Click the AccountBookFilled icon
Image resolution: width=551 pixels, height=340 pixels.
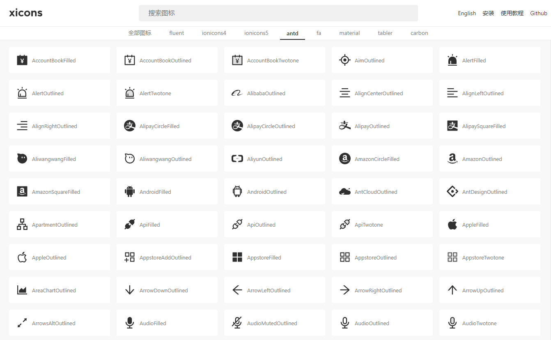tap(22, 60)
